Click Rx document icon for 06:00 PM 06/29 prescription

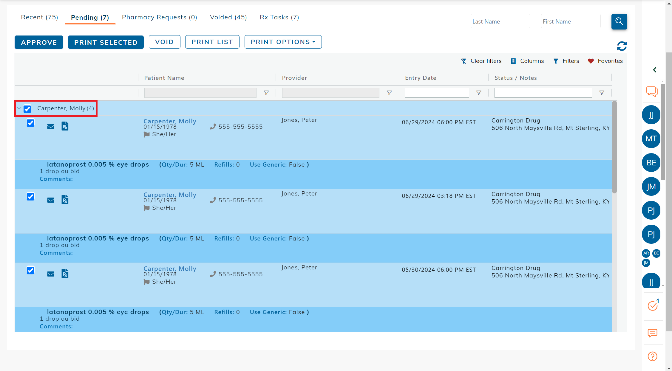coord(65,126)
